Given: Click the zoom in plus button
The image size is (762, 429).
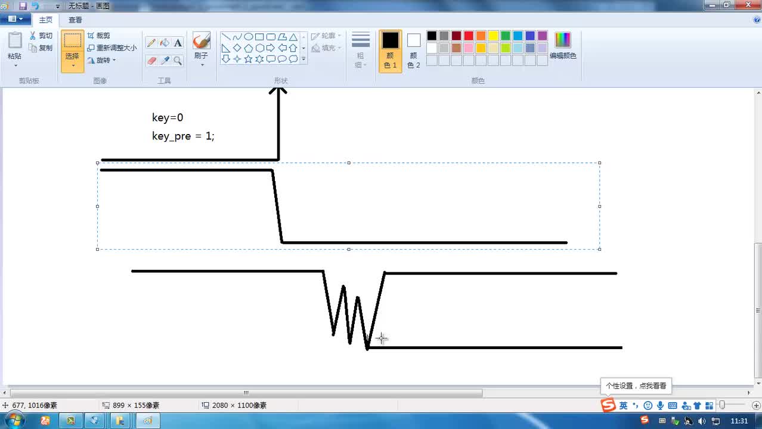Looking at the screenshot, I should (756, 405).
